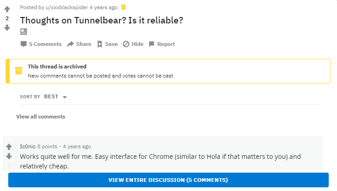
Task: Open Ic0nic's user profile
Action: [x=28, y=146]
